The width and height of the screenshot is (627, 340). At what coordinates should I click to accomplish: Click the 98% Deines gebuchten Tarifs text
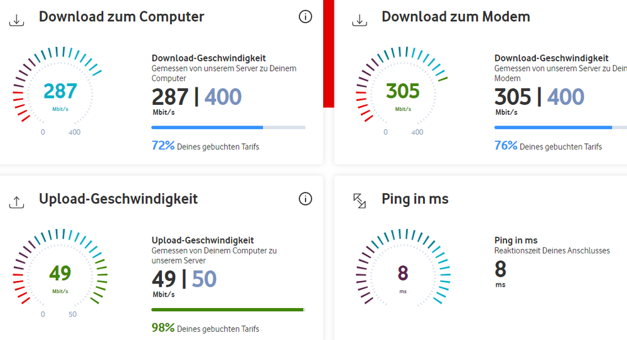tap(205, 328)
